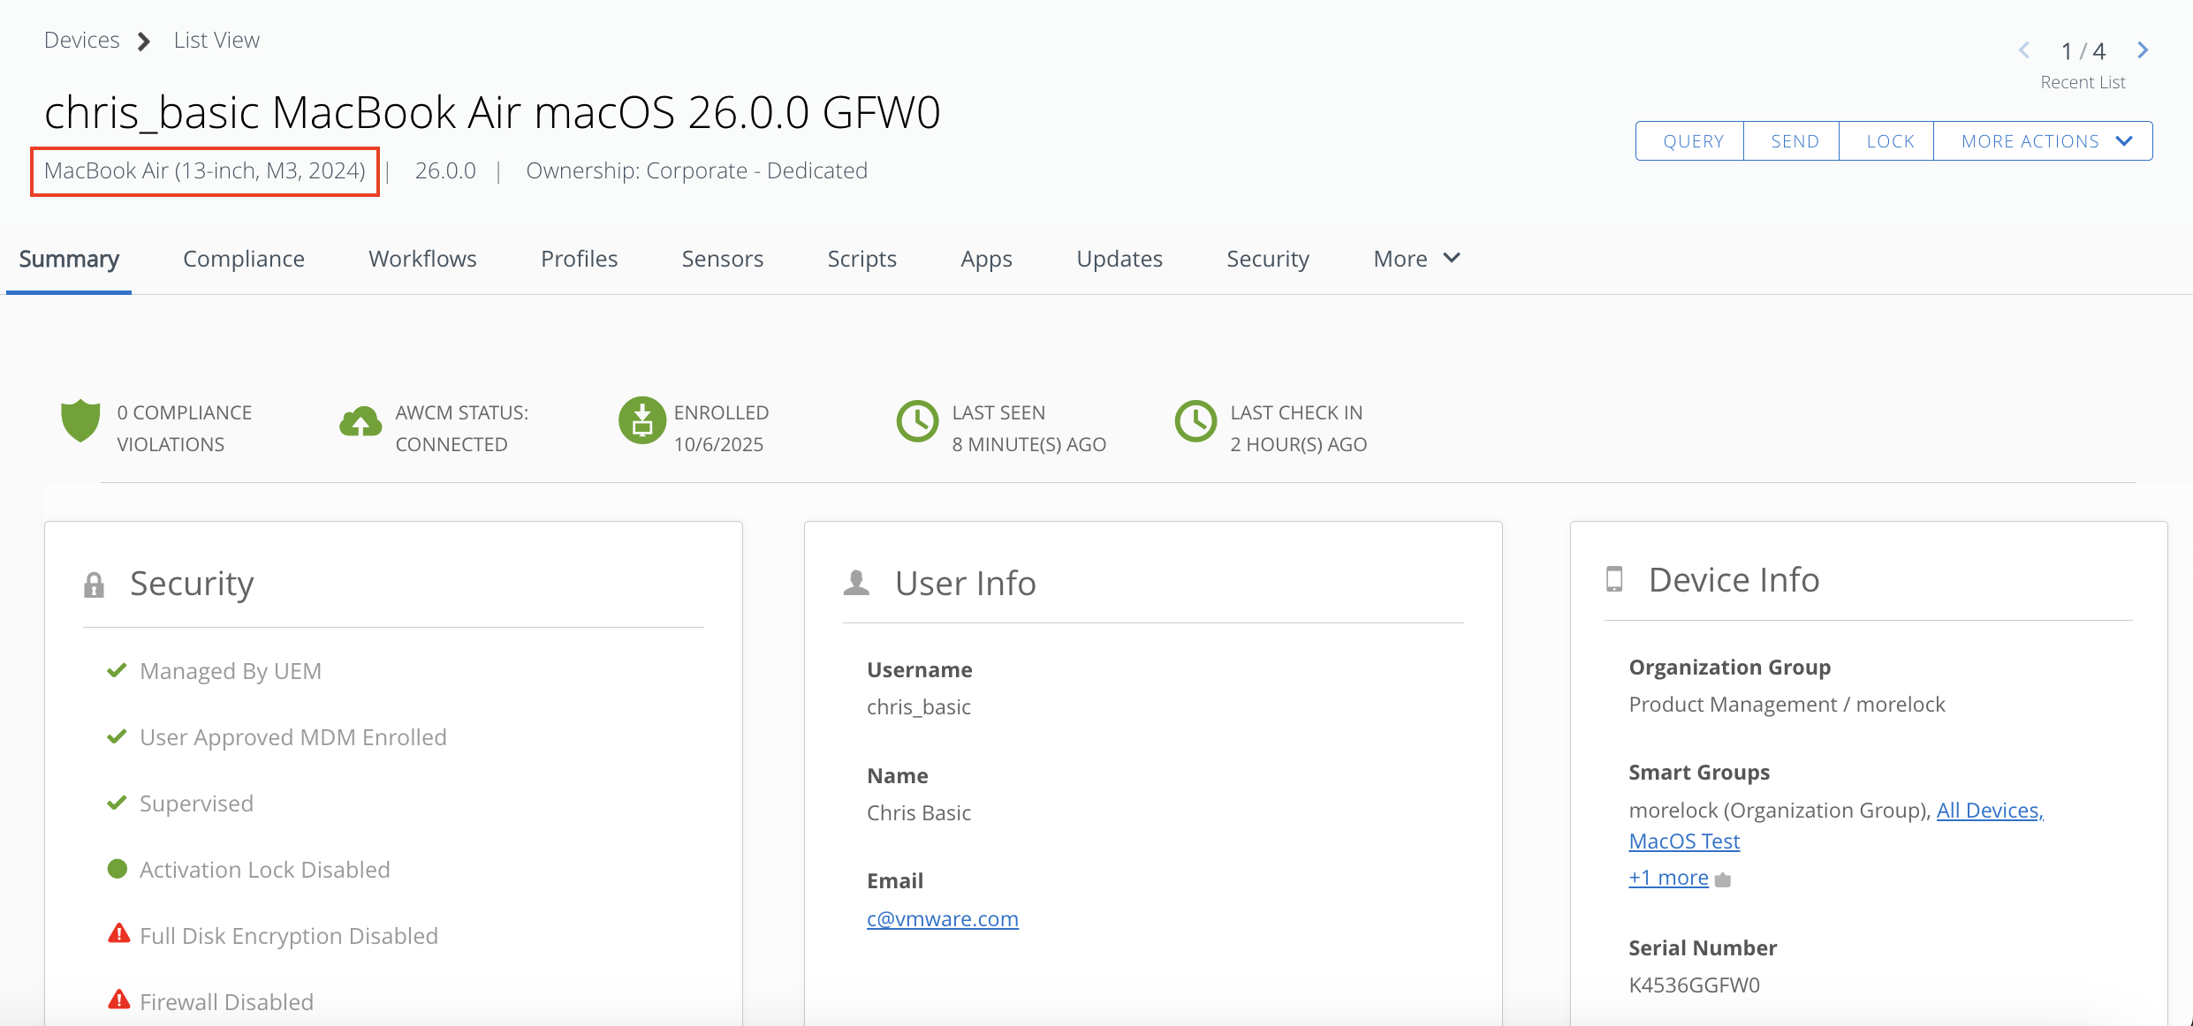2193x1026 pixels.
Task: Click the Security panel lock icon
Action: tap(94, 585)
